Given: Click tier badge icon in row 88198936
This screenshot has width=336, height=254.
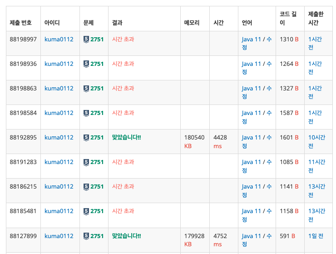Looking at the screenshot, I should click(x=86, y=64).
